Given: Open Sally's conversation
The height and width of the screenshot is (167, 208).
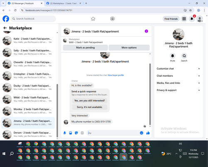Looking at the screenshot, I should pos(28,52).
